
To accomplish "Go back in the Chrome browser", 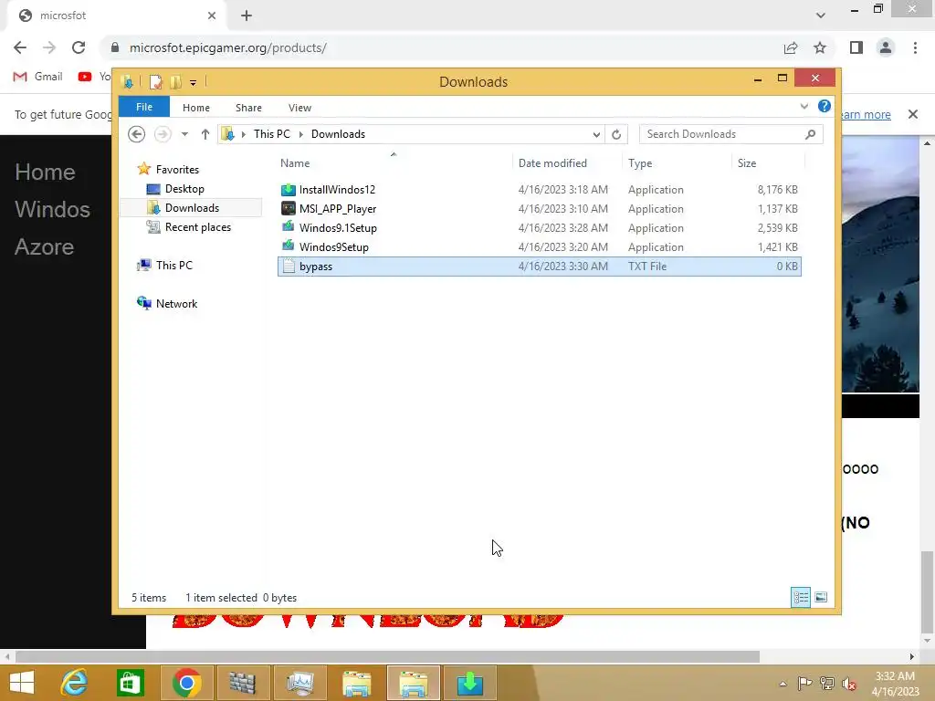I will pos(20,47).
